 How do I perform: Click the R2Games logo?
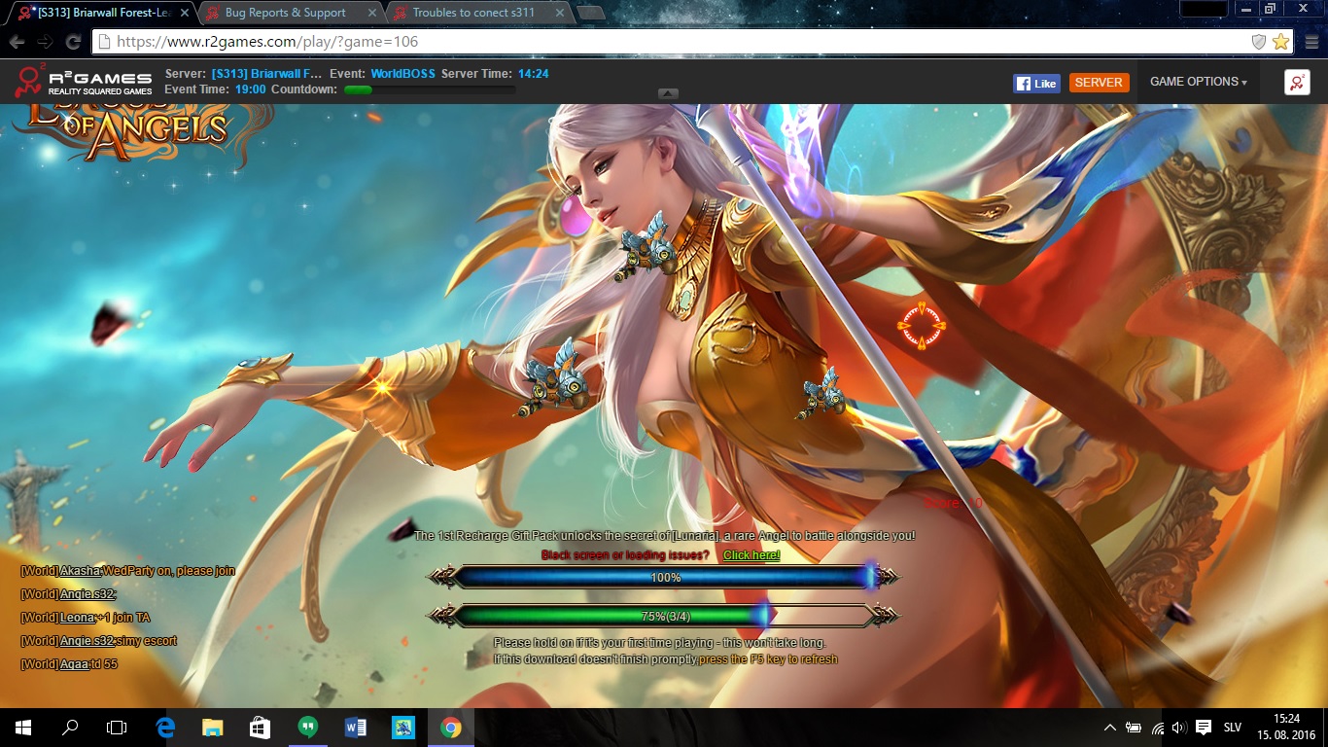click(84, 83)
